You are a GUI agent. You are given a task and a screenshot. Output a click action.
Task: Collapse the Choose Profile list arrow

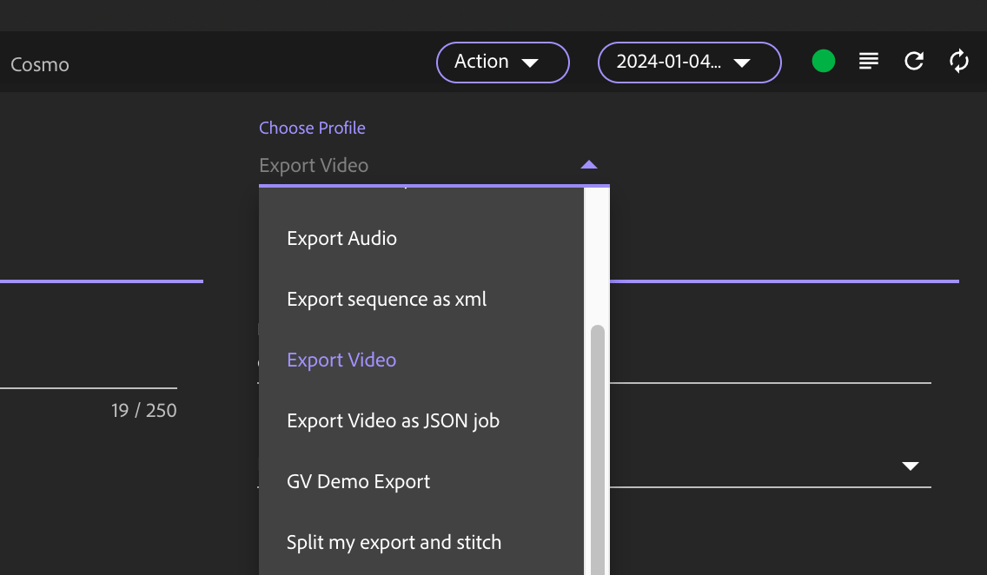(x=589, y=164)
